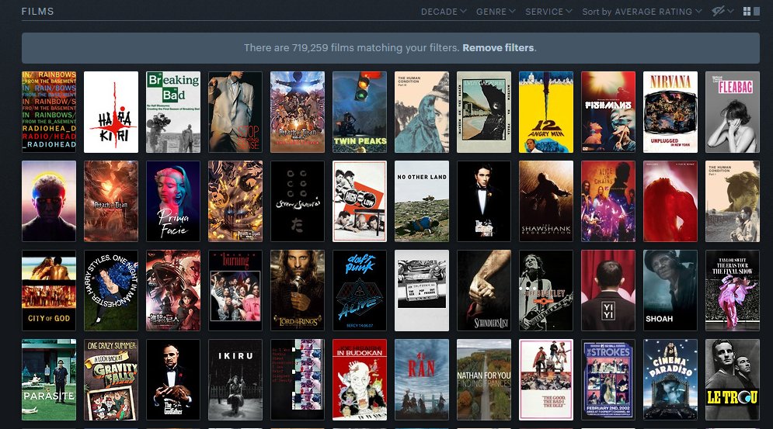Open The Lord of the Rings poster

point(298,290)
